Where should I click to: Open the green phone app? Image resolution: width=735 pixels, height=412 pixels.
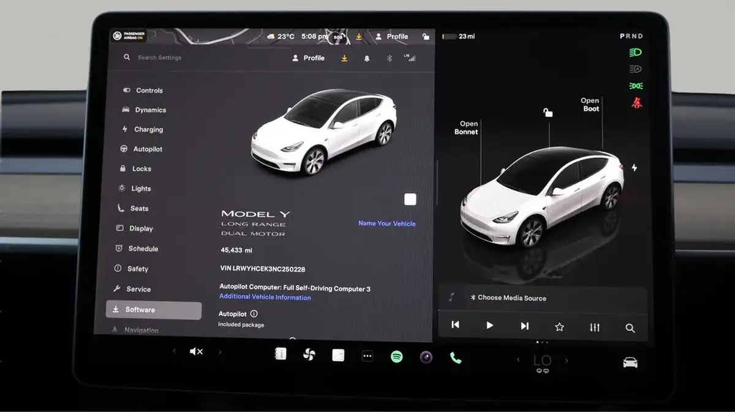[455, 358]
